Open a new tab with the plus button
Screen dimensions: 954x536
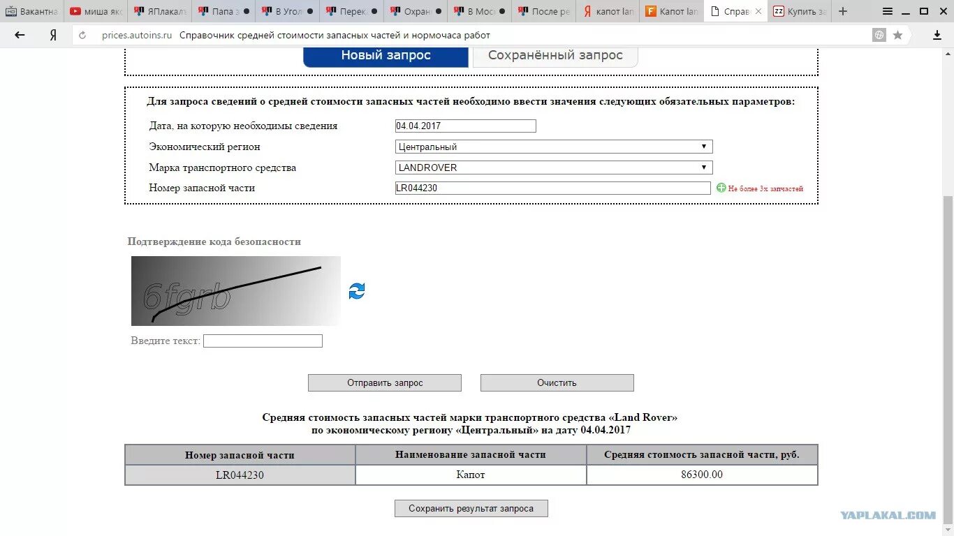[843, 11]
